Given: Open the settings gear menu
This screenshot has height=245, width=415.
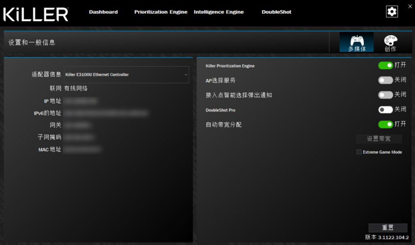Looking at the screenshot, I should 391,11.
